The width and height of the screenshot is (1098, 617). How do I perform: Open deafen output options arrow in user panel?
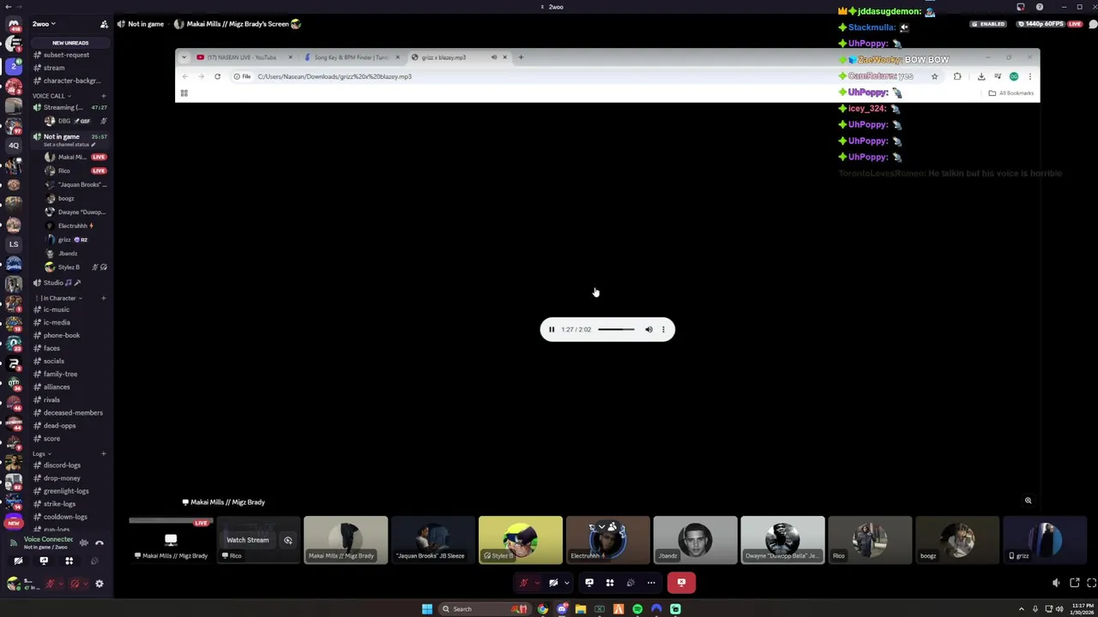(x=85, y=584)
